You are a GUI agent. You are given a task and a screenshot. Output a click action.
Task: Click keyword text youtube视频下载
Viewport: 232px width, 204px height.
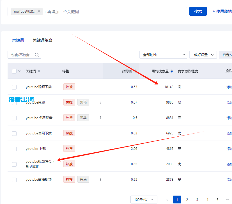coord(39,87)
